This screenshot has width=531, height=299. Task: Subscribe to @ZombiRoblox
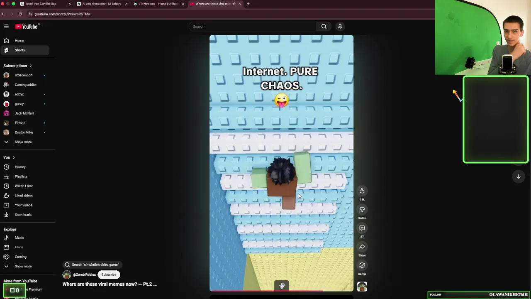[x=109, y=274]
